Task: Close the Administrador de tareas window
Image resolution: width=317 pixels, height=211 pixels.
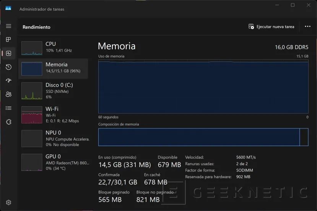Action: [308, 5]
